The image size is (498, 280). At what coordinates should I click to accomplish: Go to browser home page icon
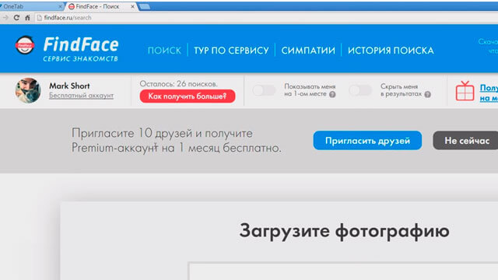pyautogui.click(x=28, y=18)
